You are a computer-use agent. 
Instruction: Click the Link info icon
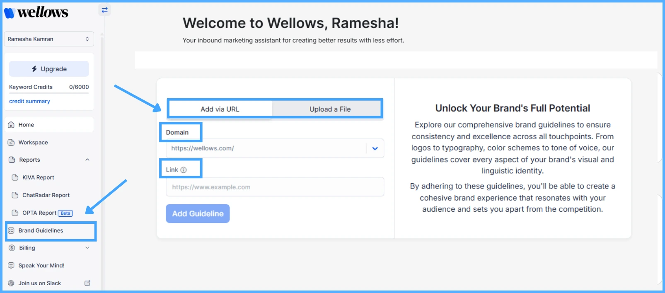pos(184,170)
